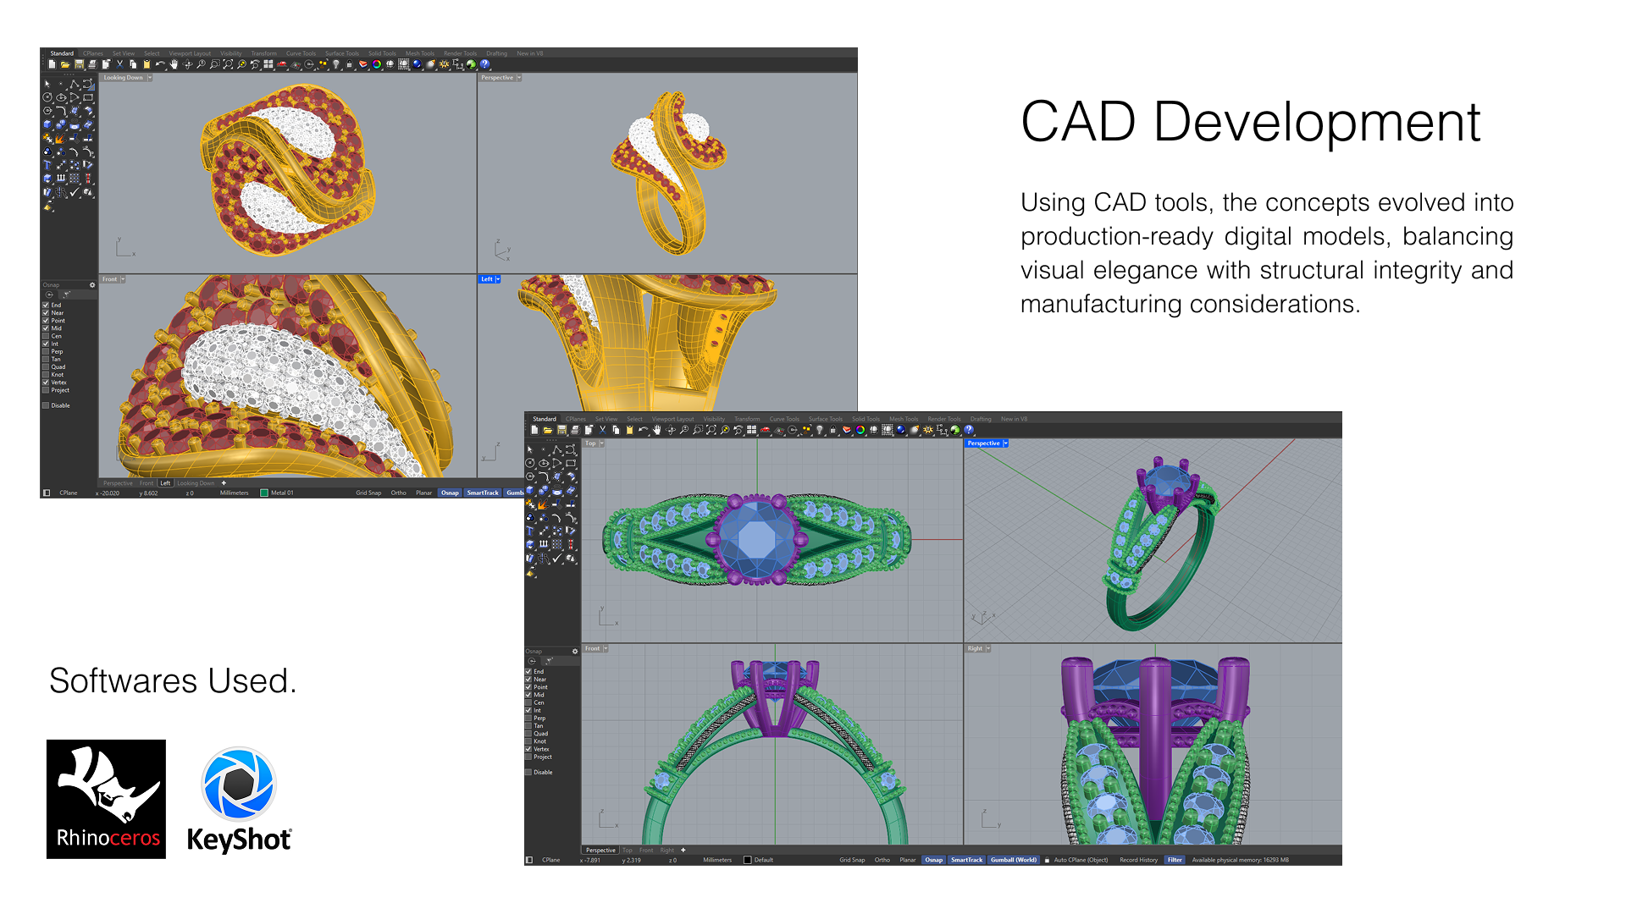The image size is (1626, 914).
Task: Click Lock padlock icon in lower Rhino toolbar
Action: tap(833, 430)
